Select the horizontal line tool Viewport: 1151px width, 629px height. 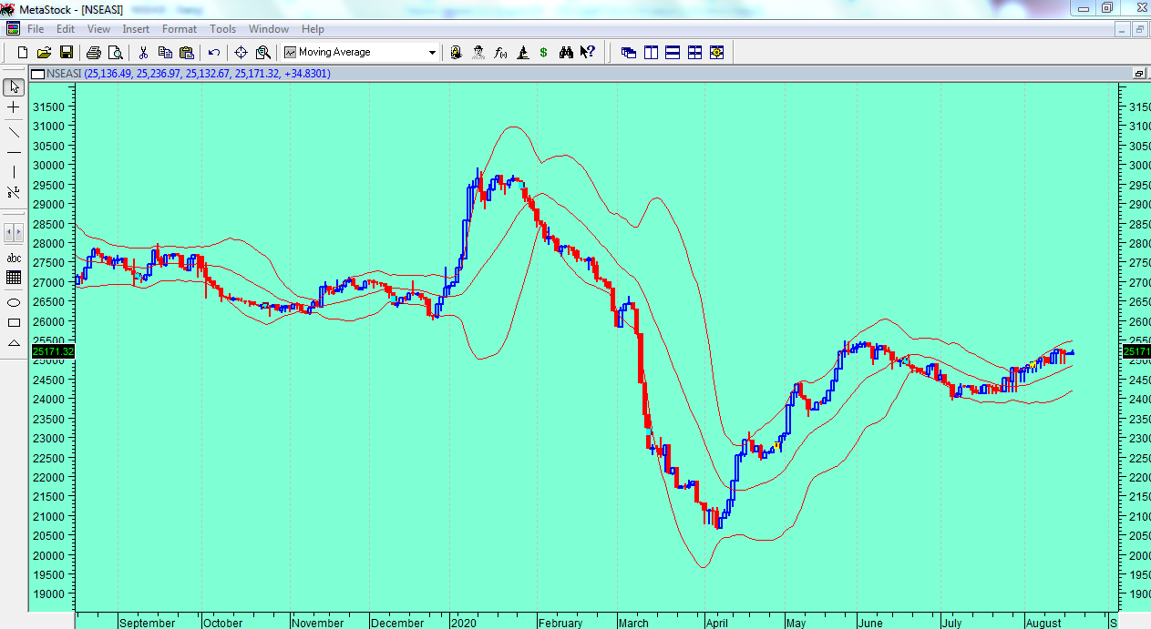pos(14,152)
